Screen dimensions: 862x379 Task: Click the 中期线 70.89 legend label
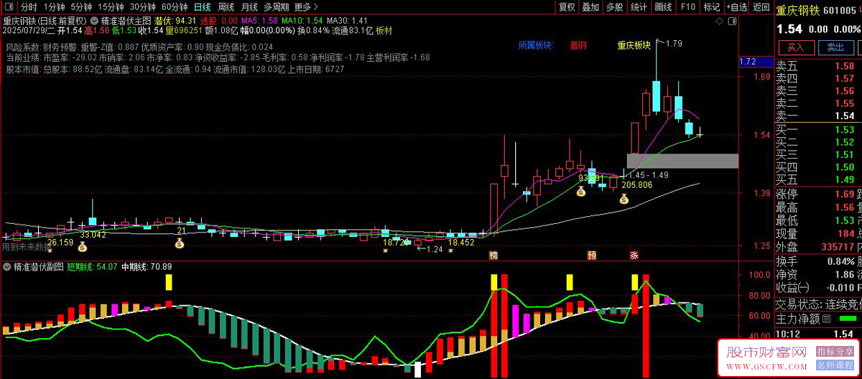click(x=147, y=267)
